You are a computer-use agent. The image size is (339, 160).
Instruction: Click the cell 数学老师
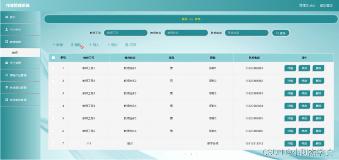(x=213, y=143)
